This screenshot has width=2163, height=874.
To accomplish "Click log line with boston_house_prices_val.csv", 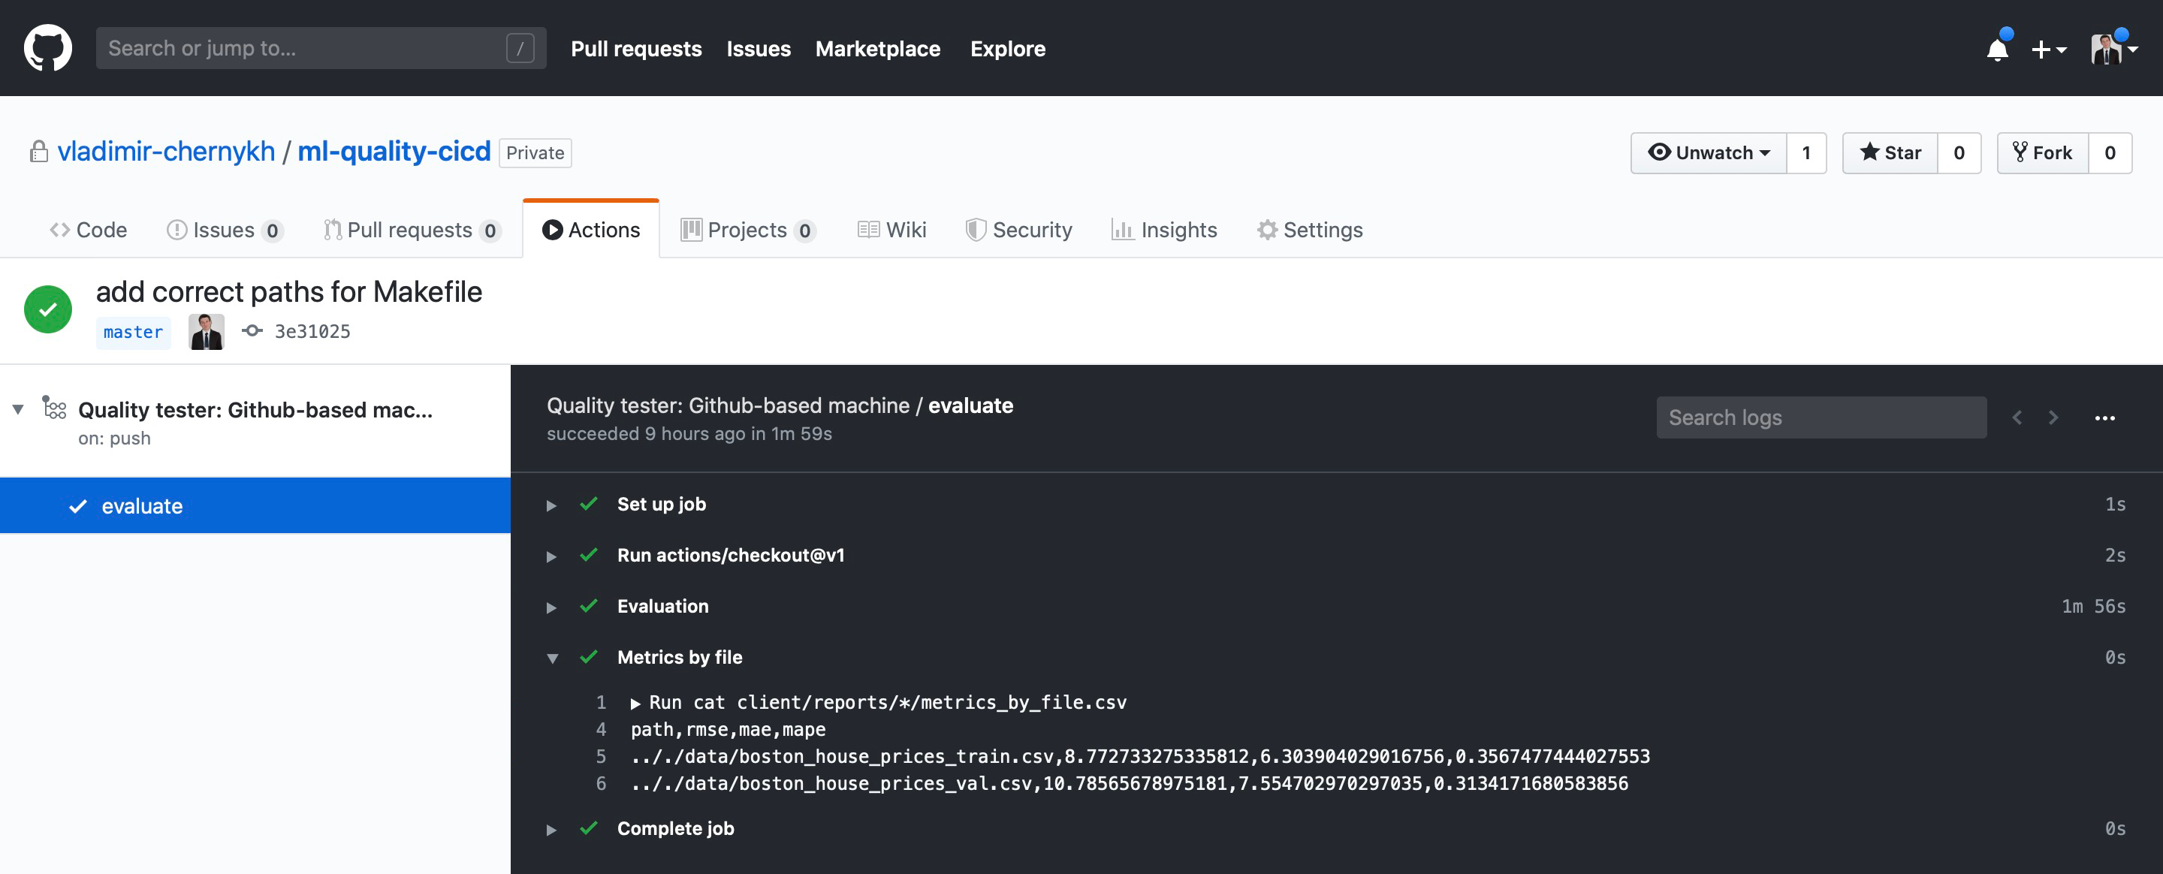I will (x=1130, y=783).
